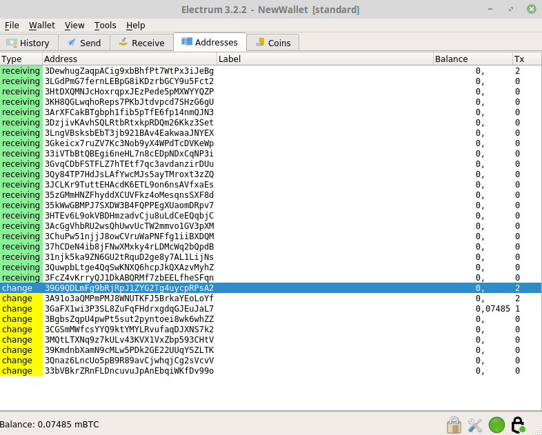
Task: Select address 3HTEv6L9okVBDHmzadvCju8uLdCeEQqbjC
Action: coord(129,216)
